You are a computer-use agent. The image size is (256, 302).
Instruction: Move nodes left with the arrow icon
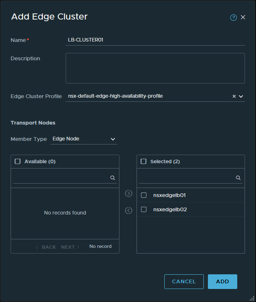pyautogui.click(x=128, y=210)
